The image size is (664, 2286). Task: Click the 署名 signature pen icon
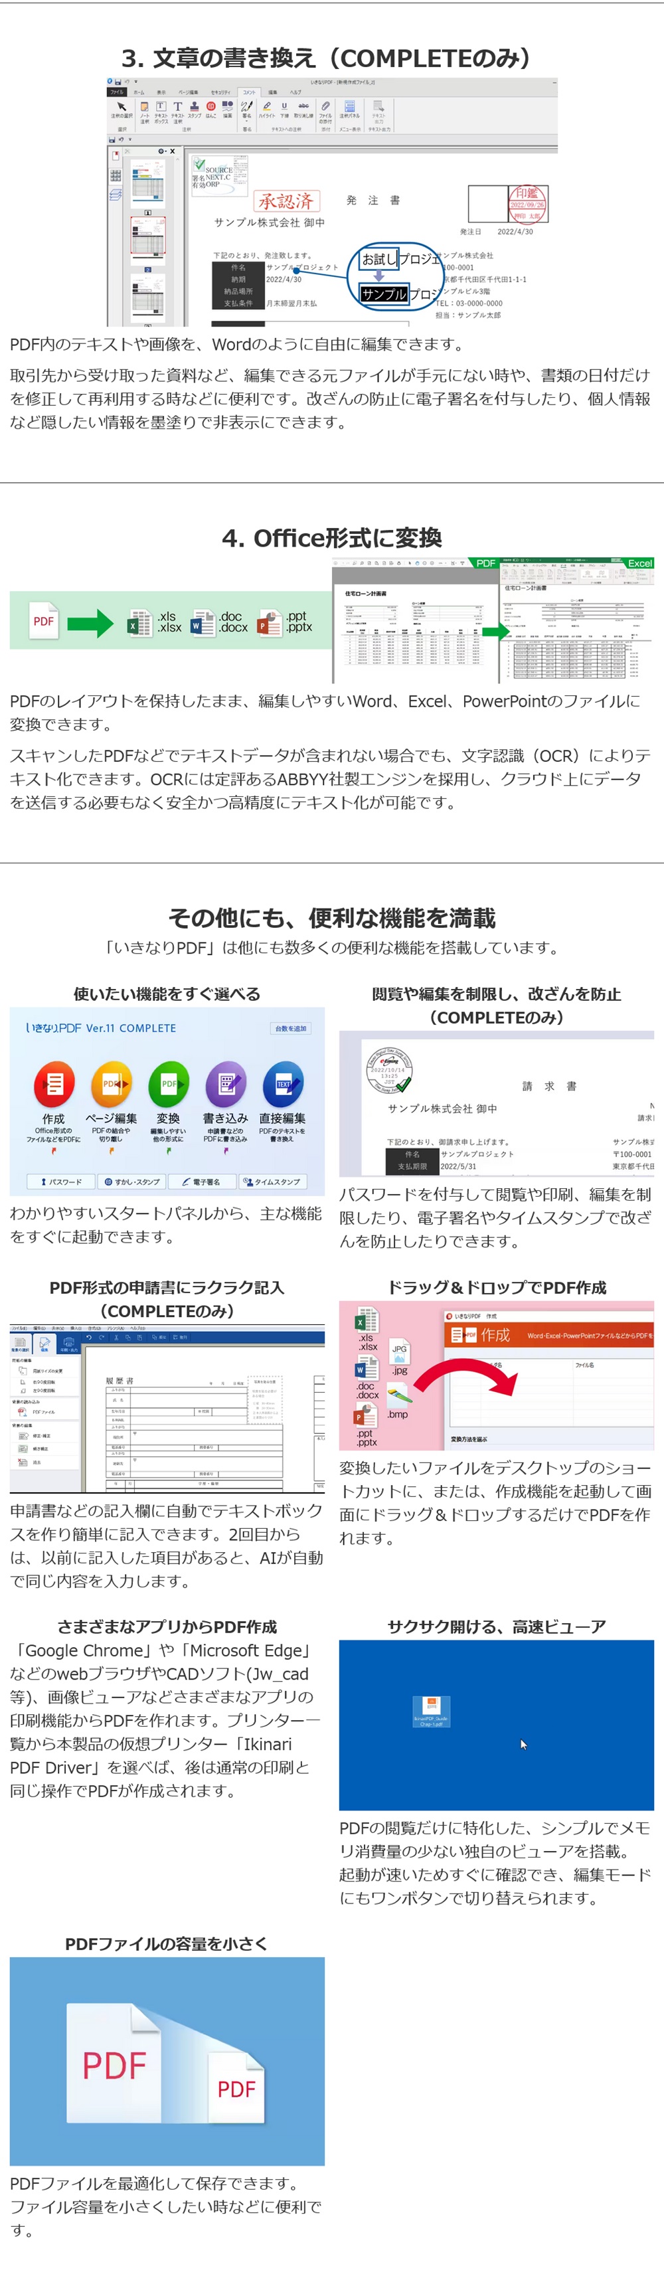coord(247,106)
